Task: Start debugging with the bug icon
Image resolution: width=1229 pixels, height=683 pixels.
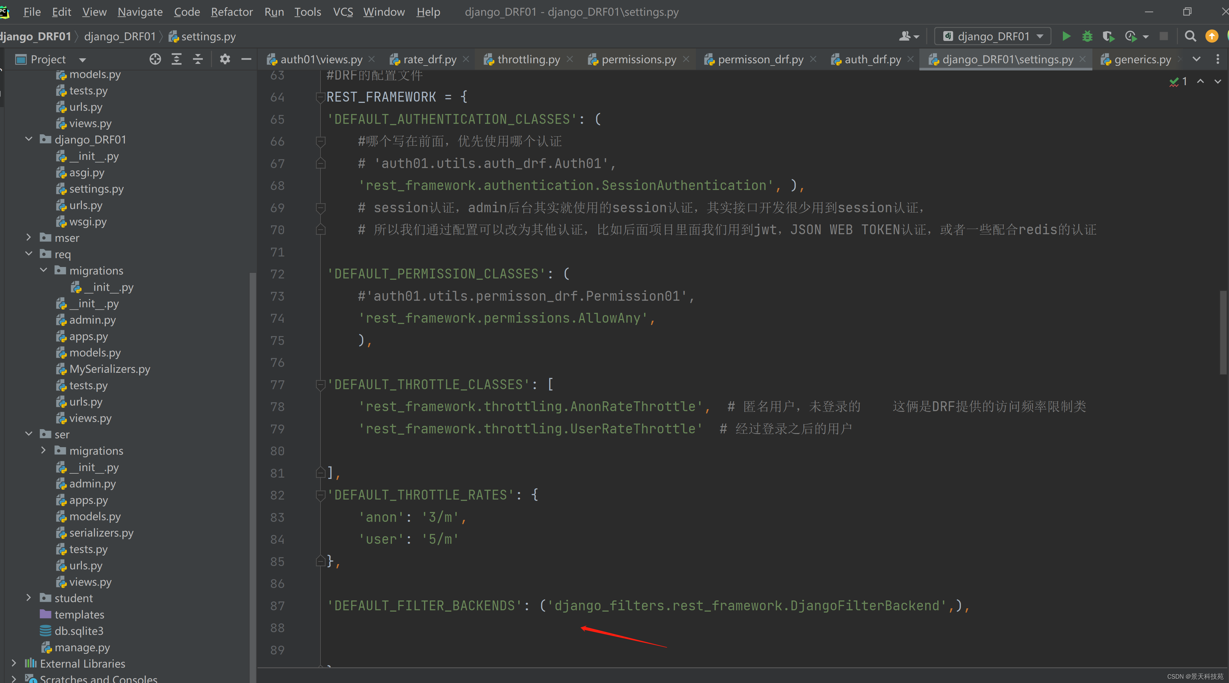Action: point(1087,36)
